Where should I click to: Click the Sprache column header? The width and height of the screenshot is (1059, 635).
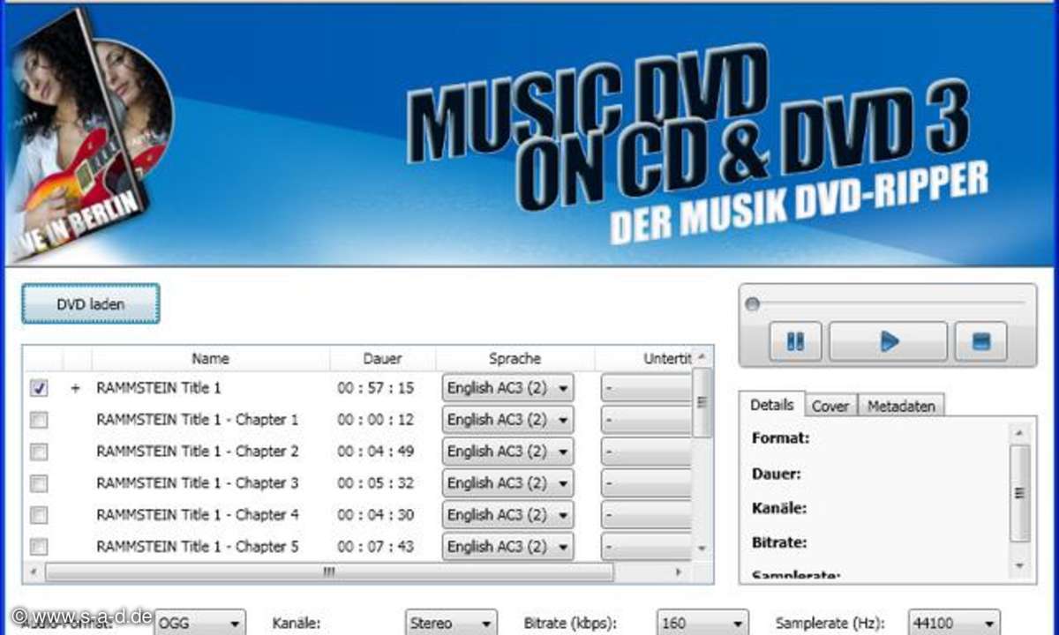point(514,359)
